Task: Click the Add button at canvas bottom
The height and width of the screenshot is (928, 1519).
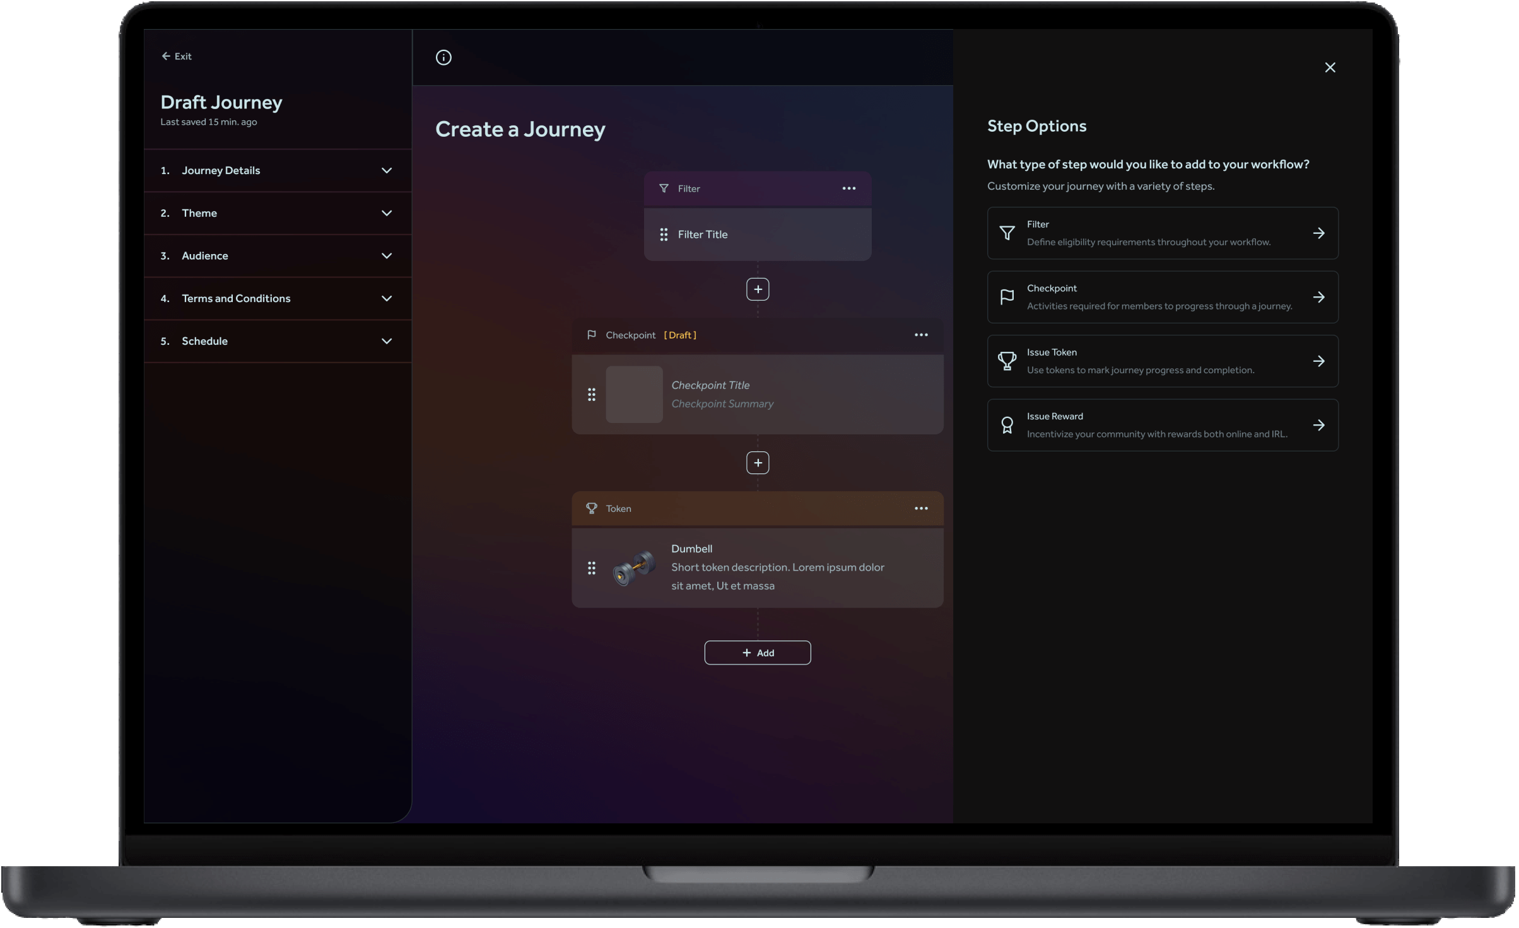Action: (758, 651)
